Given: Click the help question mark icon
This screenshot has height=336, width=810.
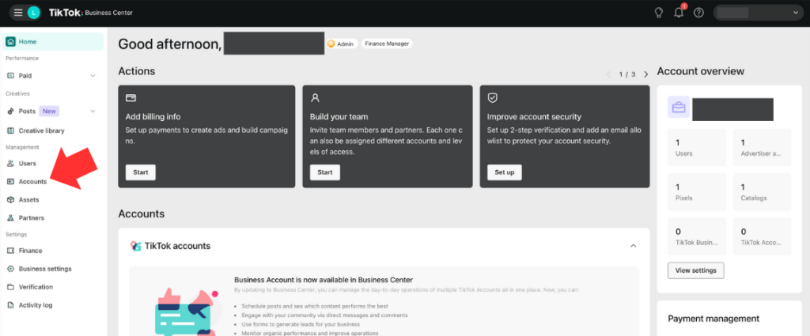Looking at the screenshot, I should (x=698, y=13).
